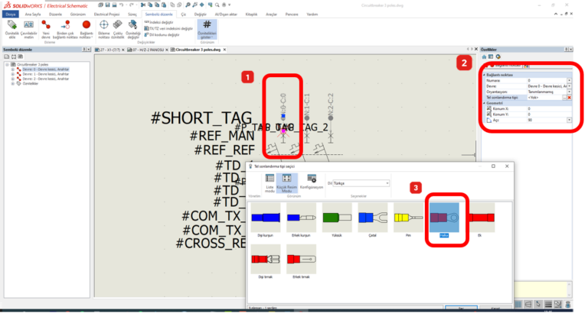Screen dimensions: 588x313
Task: Select the Ekleme noktası tool
Action: click(103, 27)
